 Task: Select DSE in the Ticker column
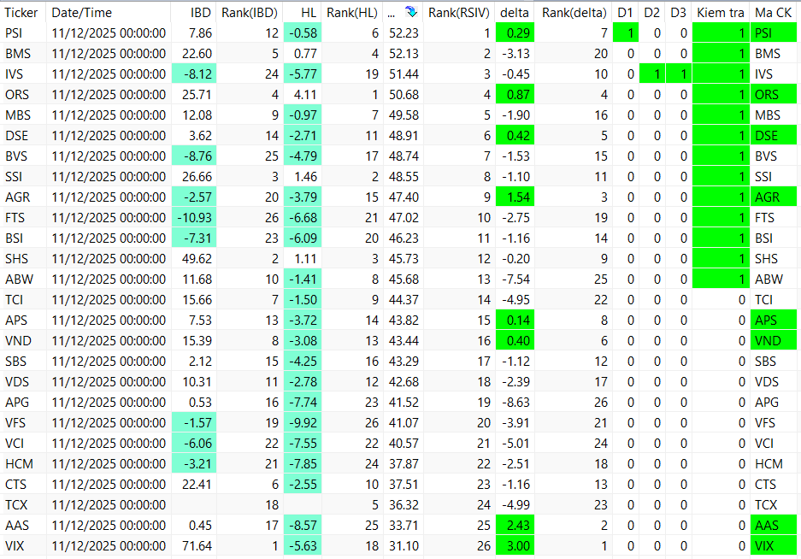click(16, 135)
